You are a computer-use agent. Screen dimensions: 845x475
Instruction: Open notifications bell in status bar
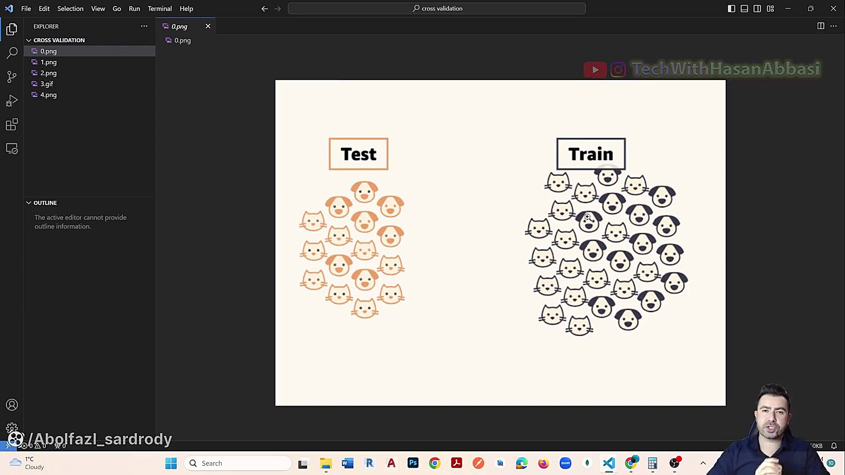(834, 446)
